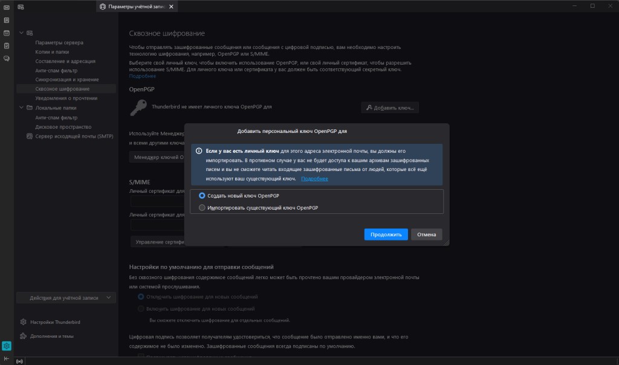Choose Создать новый ключ OpenPGP
619x365 pixels.
click(202, 196)
